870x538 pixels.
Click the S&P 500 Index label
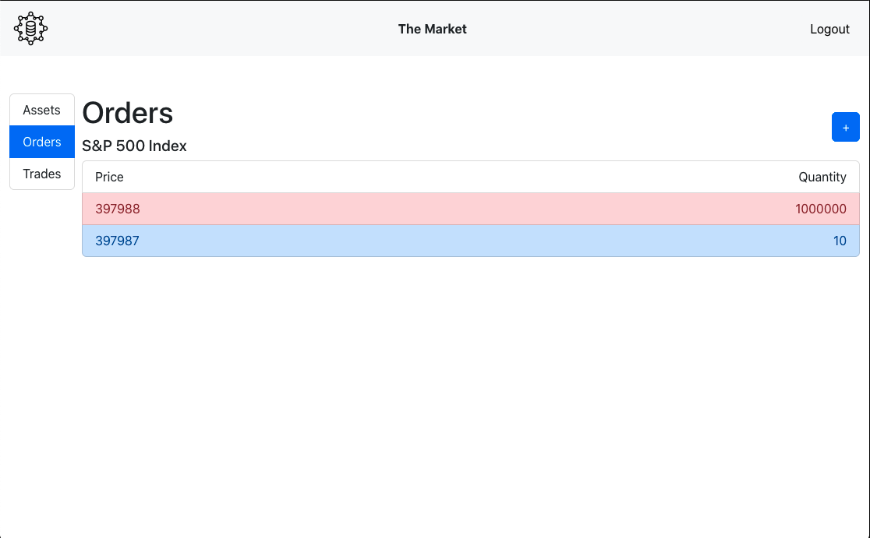pos(133,146)
